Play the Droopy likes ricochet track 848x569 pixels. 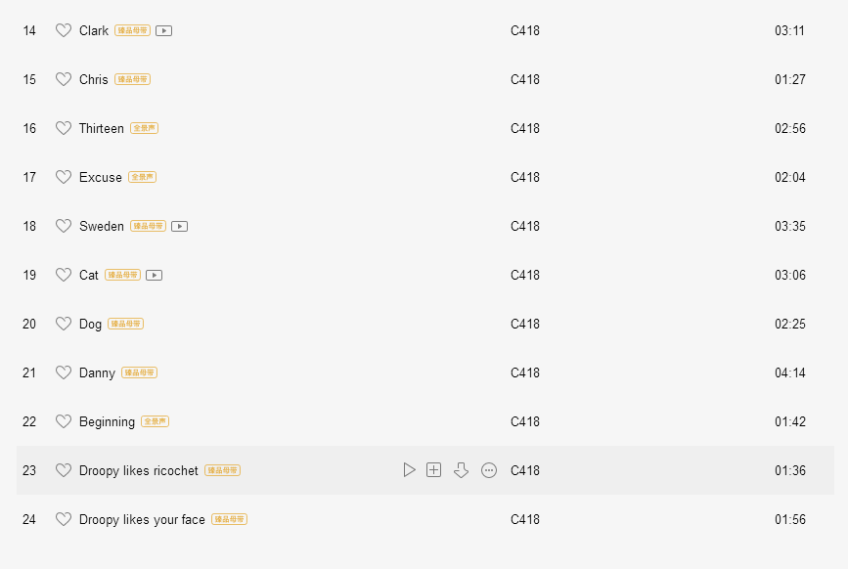[409, 470]
